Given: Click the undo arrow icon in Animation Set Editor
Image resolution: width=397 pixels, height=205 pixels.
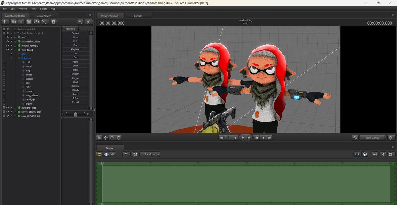Looking at the screenshot, I should [x=80, y=22].
